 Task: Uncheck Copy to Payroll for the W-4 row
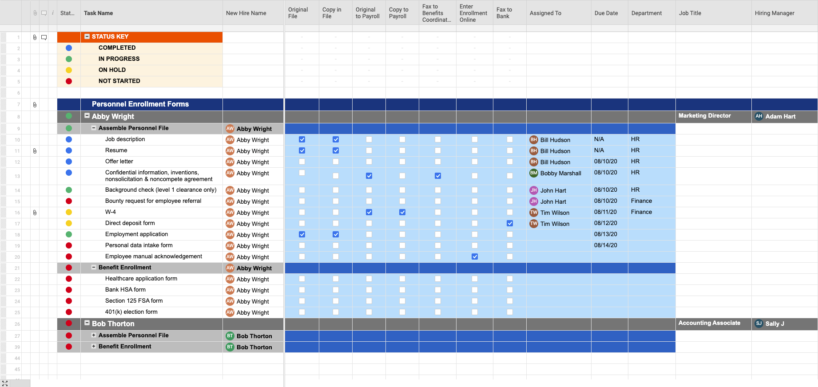click(402, 212)
